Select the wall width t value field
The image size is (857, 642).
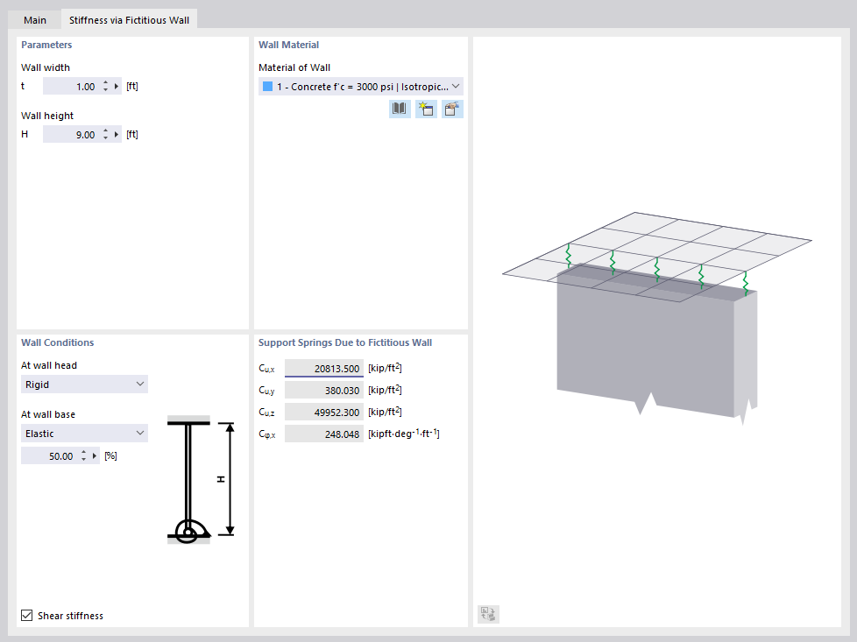74,85
